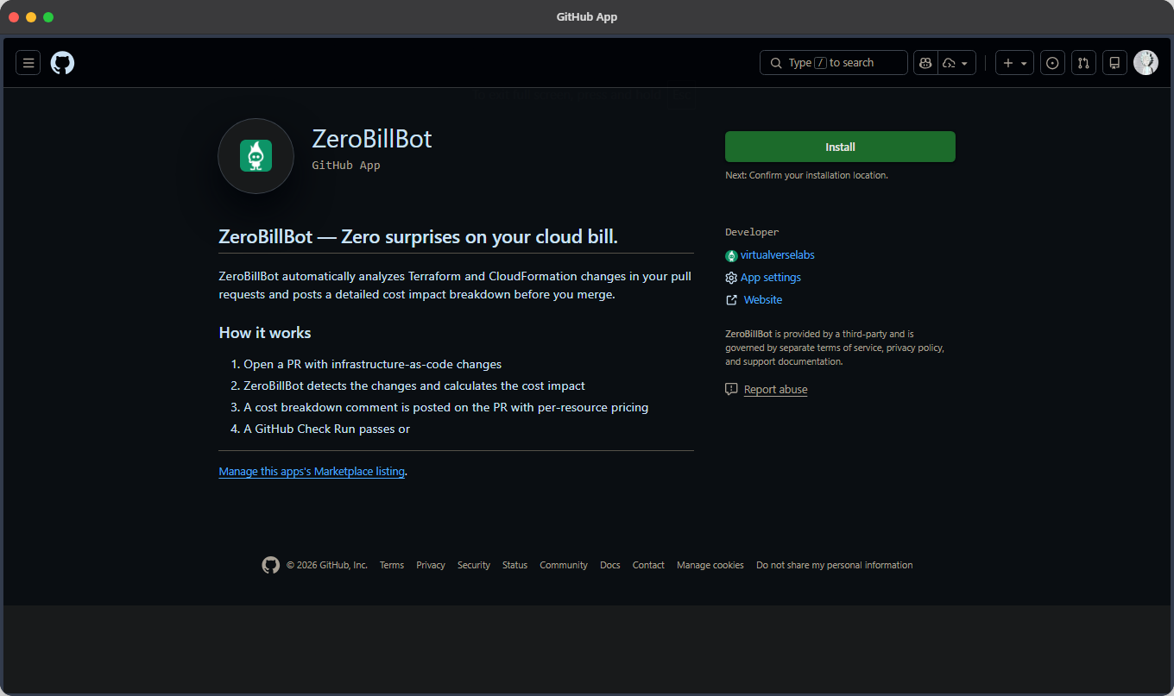Image resolution: width=1174 pixels, height=696 pixels.
Task: Open the App settings gear for ZeroBillBot
Action: tap(731, 277)
